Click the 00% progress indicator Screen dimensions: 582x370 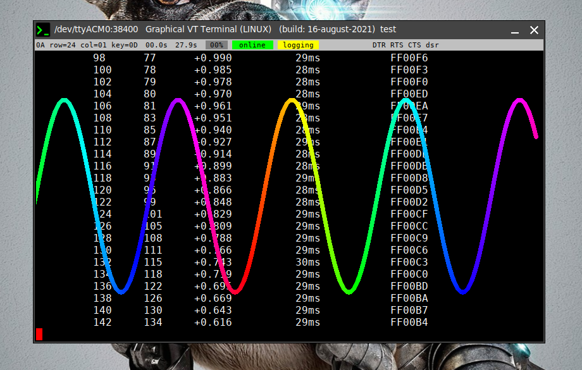coord(217,45)
